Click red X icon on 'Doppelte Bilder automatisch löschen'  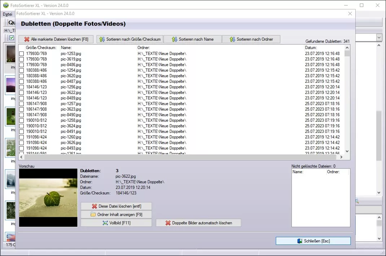[x=168, y=223]
